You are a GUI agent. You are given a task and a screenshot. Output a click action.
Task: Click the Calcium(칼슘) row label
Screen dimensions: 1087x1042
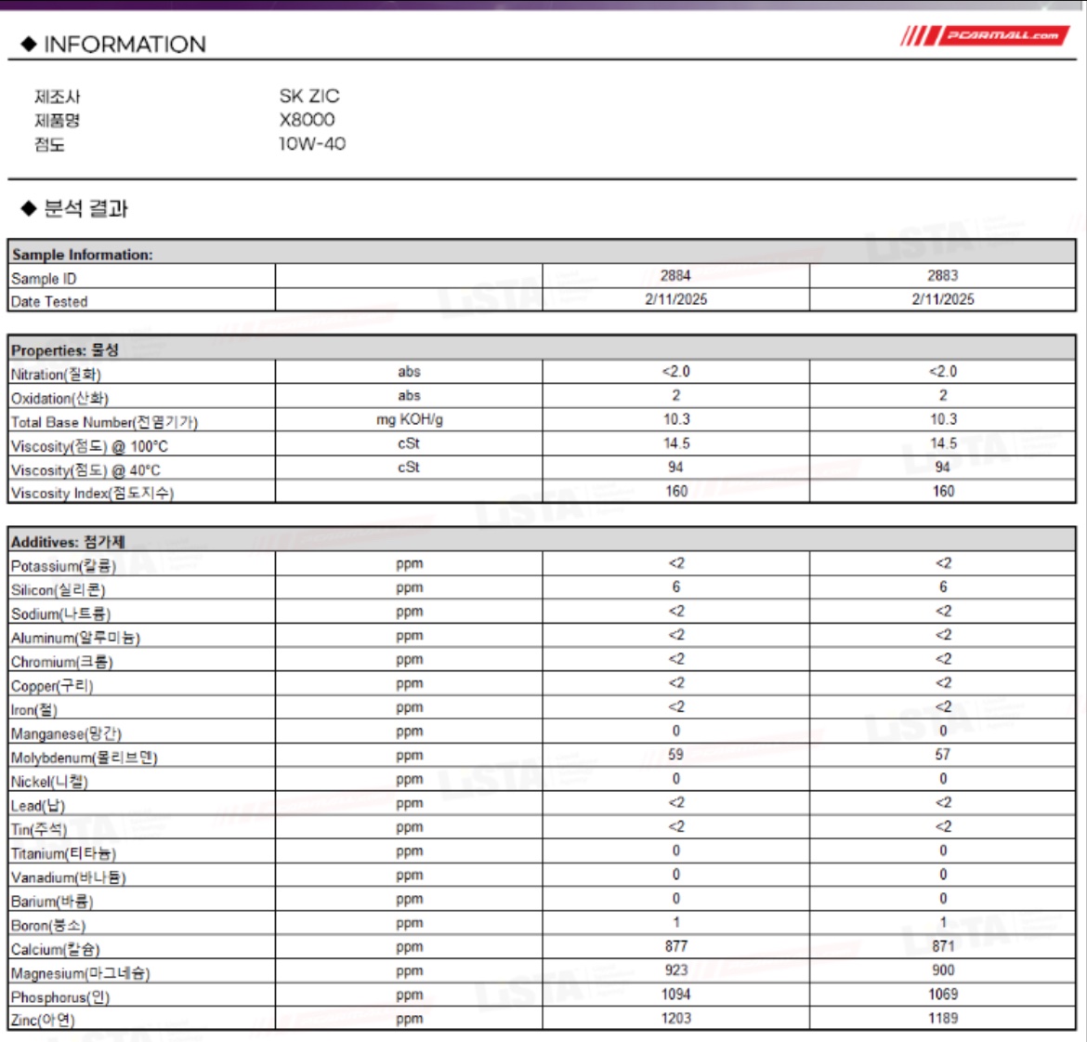click(56, 949)
